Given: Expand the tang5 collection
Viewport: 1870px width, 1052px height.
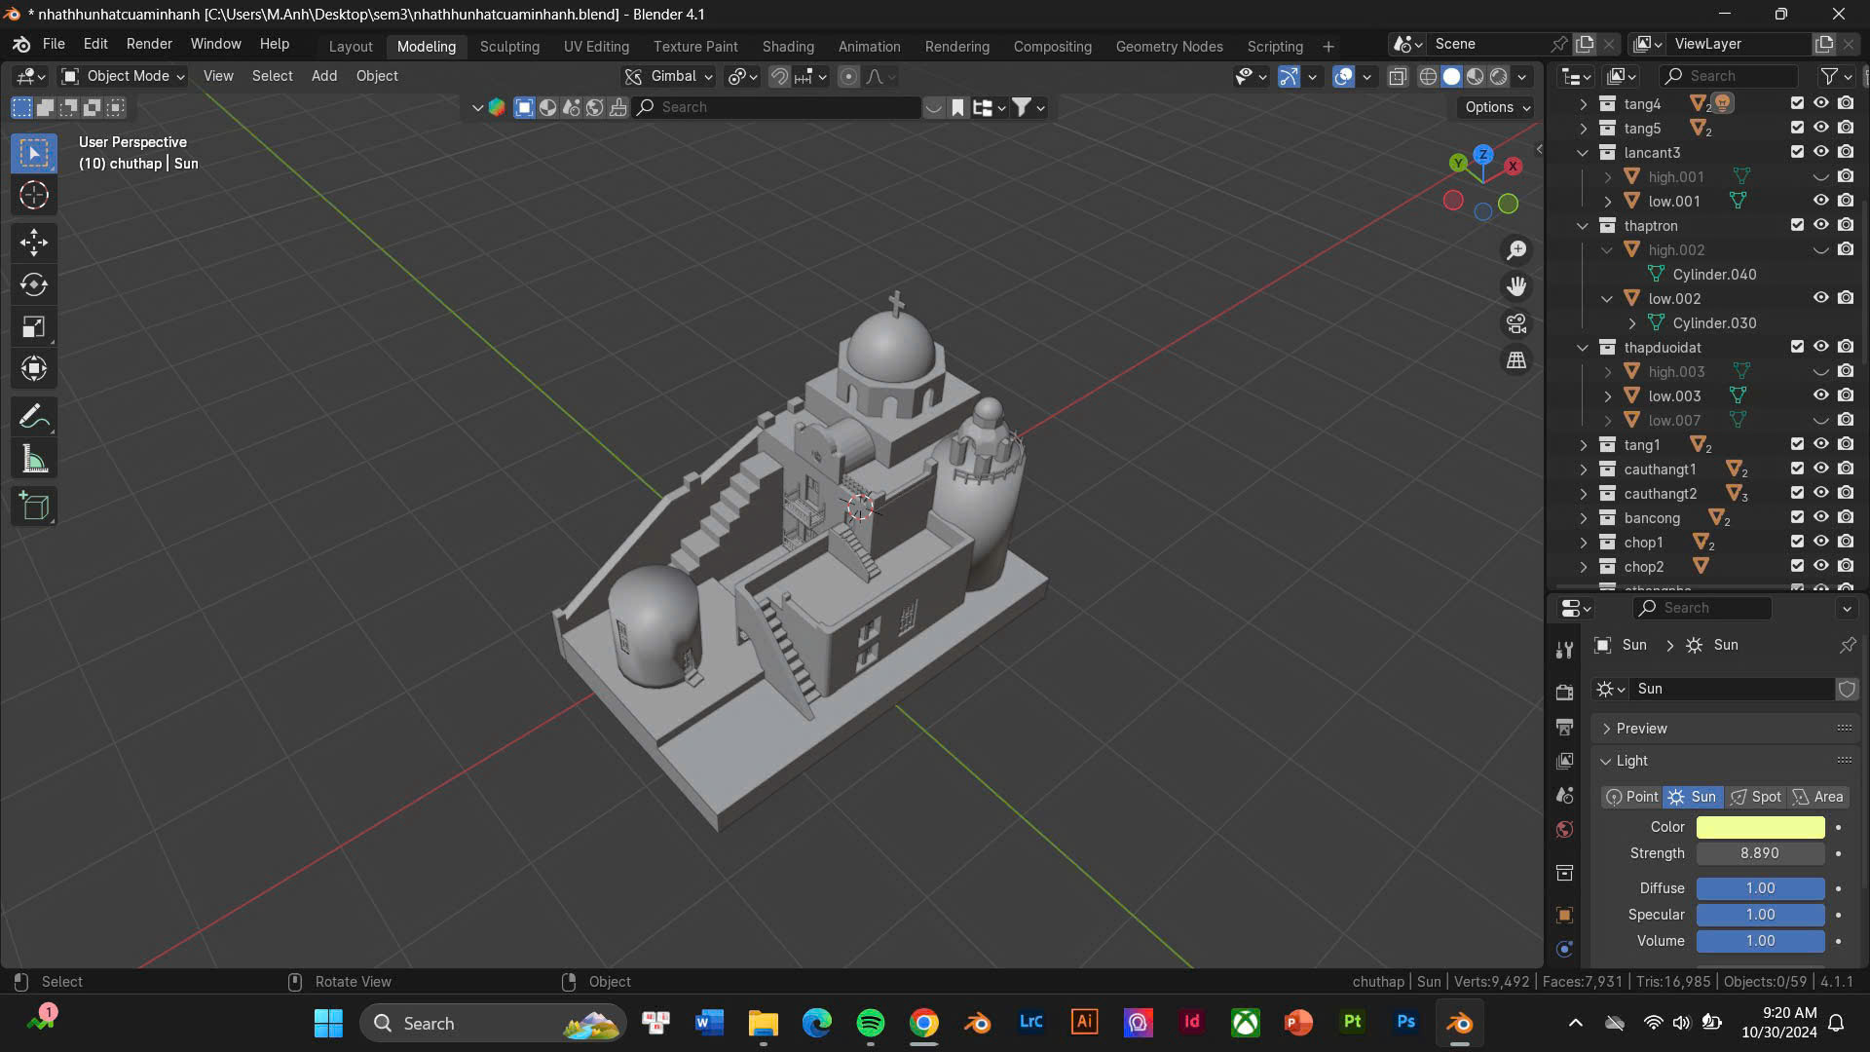Looking at the screenshot, I should click(x=1583, y=128).
